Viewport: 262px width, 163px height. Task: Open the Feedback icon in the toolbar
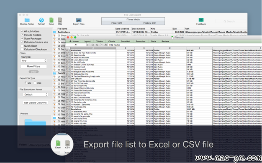(201, 20)
